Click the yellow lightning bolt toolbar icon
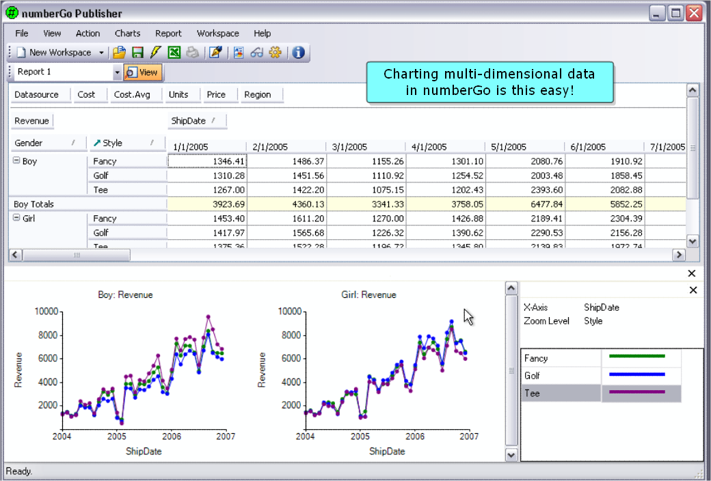 (156, 53)
